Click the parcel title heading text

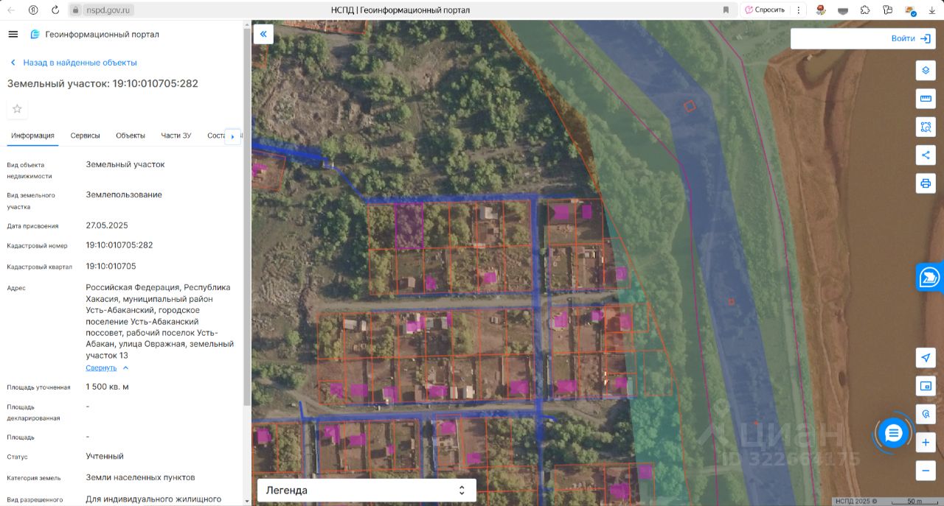point(103,83)
